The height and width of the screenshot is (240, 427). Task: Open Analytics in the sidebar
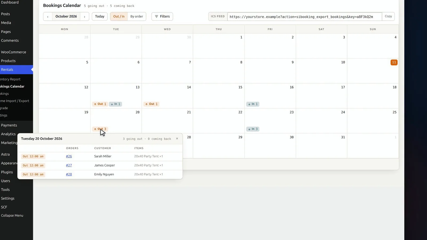point(8,134)
